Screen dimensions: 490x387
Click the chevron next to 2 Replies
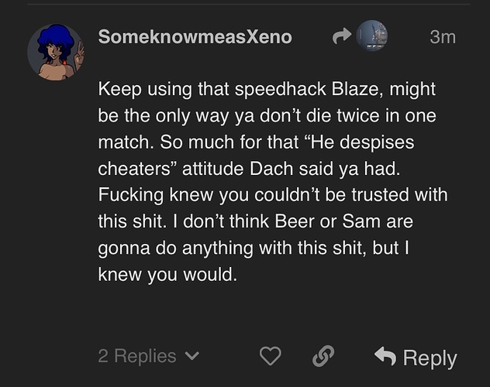click(194, 357)
